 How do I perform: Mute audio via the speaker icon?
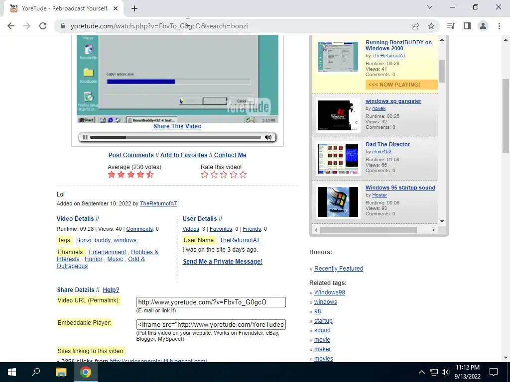coord(268,137)
